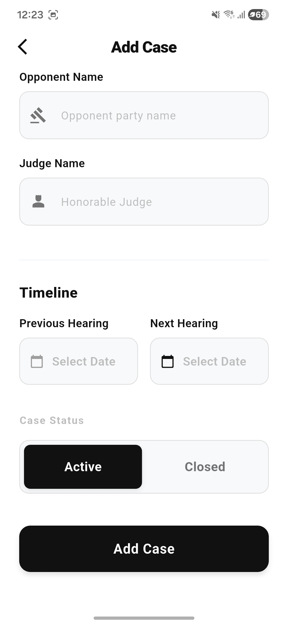Image resolution: width=288 pixels, height=624 pixels.
Task: Tap the Add Case page title
Action: point(144,47)
